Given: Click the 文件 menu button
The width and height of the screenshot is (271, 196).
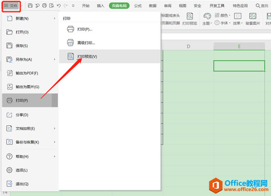Looking at the screenshot, I should click(11, 6).
